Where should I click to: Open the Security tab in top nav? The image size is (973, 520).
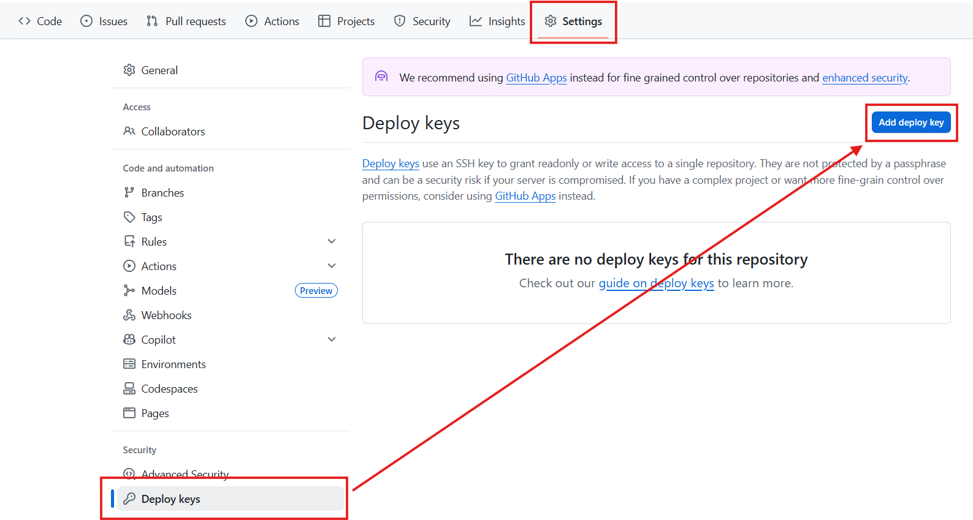pos(422,21)
